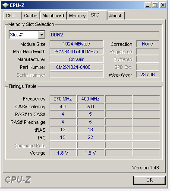Select the SPD tab
Viewport: 170px width, 191px height.
[x=98, y=15]
